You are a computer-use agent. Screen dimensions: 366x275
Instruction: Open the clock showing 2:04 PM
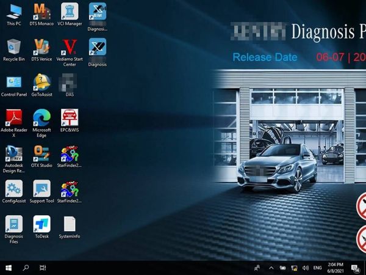pos(335,268)
